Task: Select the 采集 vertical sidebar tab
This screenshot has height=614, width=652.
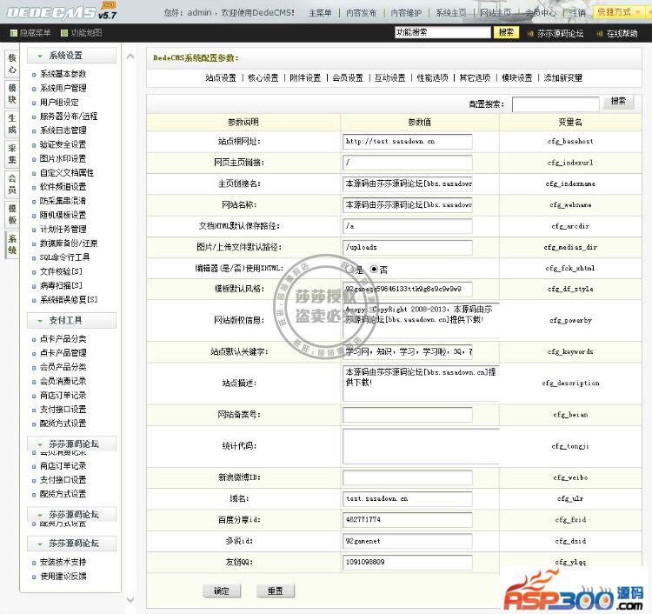Action: pyautogui.click(x=12, y=154)
